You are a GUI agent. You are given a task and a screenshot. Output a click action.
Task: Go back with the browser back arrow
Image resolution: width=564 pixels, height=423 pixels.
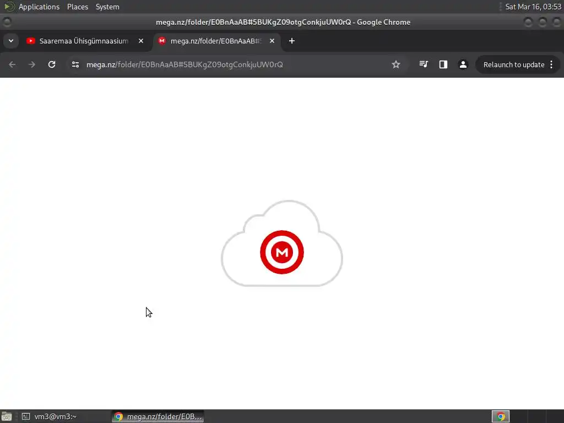[12, 64]
